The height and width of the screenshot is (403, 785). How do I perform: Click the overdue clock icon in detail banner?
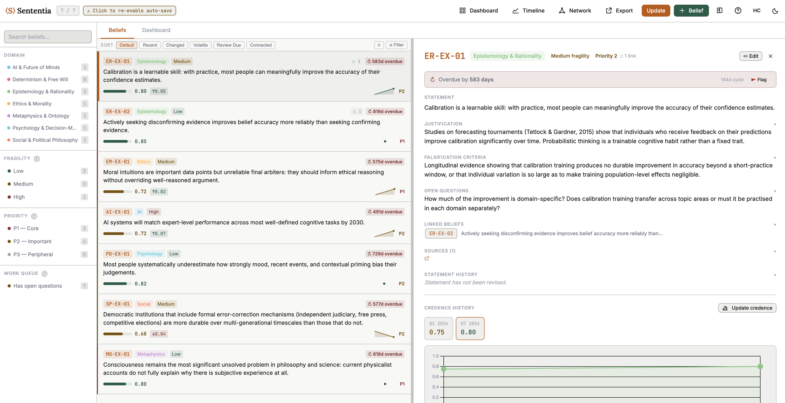[x=432, y=79]
